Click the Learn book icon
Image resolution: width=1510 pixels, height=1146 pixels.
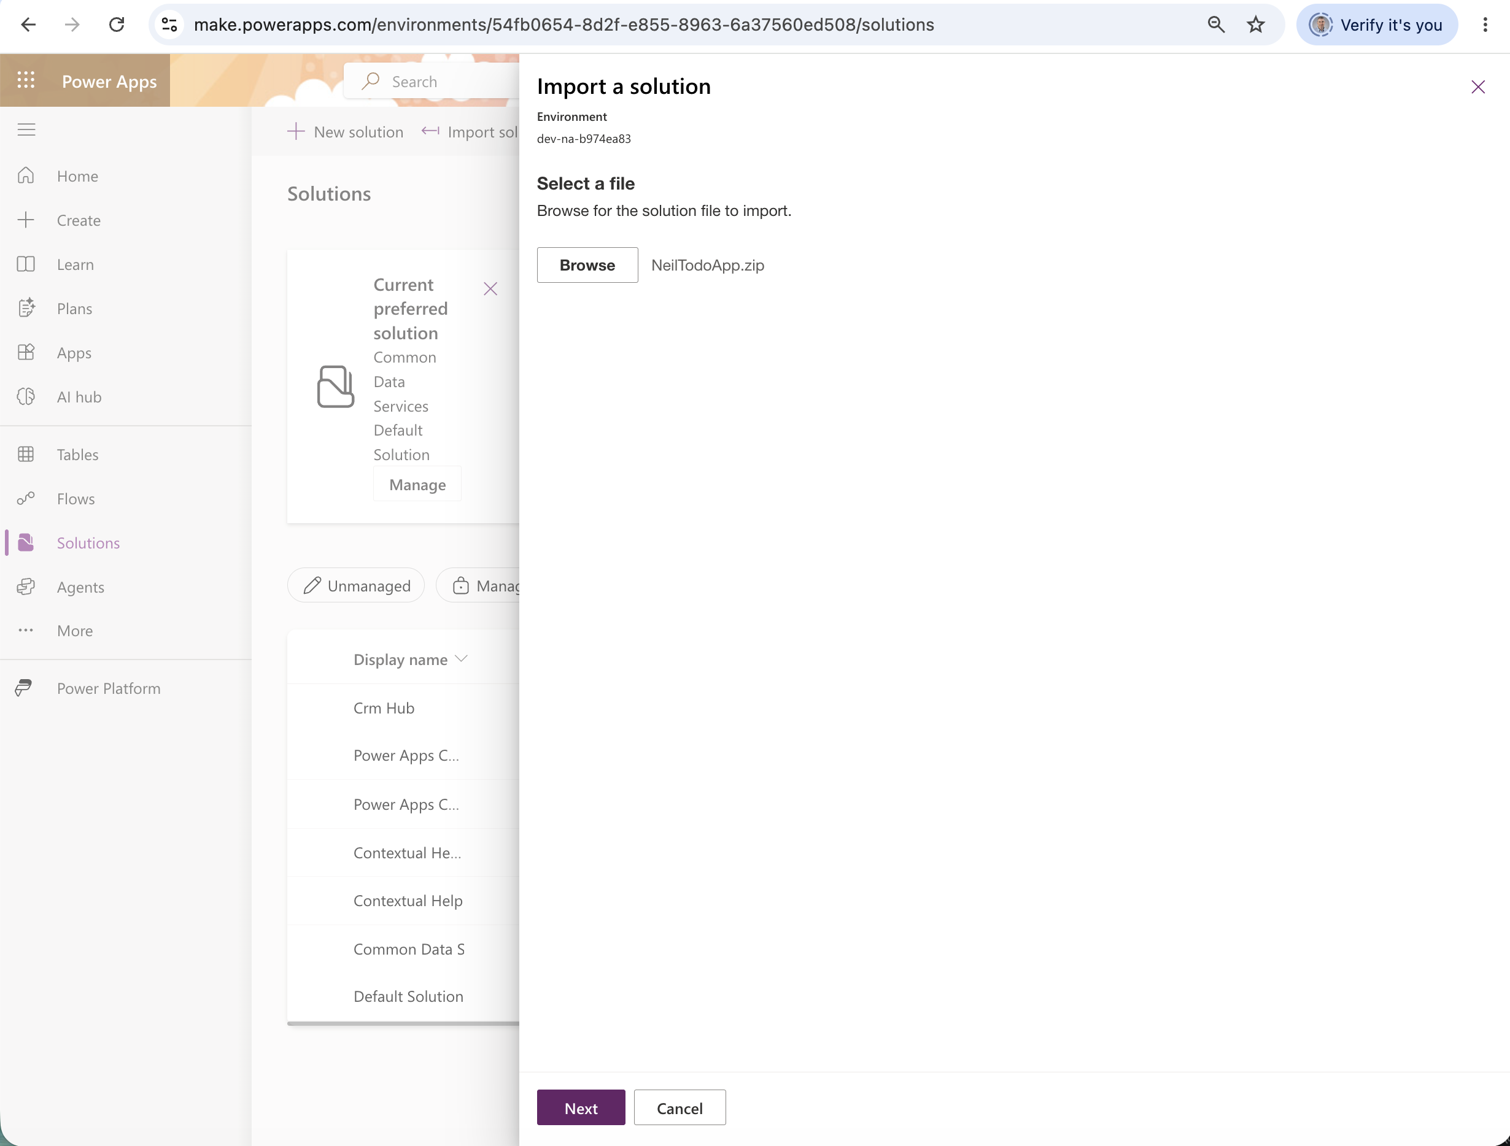(26, 264)
